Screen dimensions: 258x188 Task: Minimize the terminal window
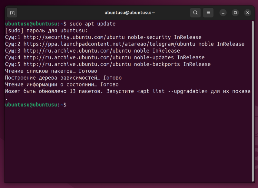[x=223, y=13]
